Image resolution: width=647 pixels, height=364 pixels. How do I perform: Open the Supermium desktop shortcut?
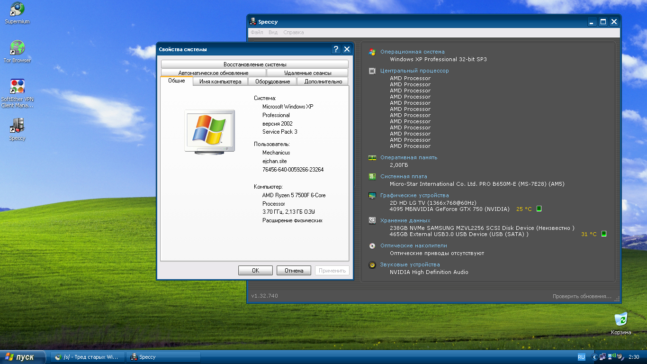pos(17,9)
